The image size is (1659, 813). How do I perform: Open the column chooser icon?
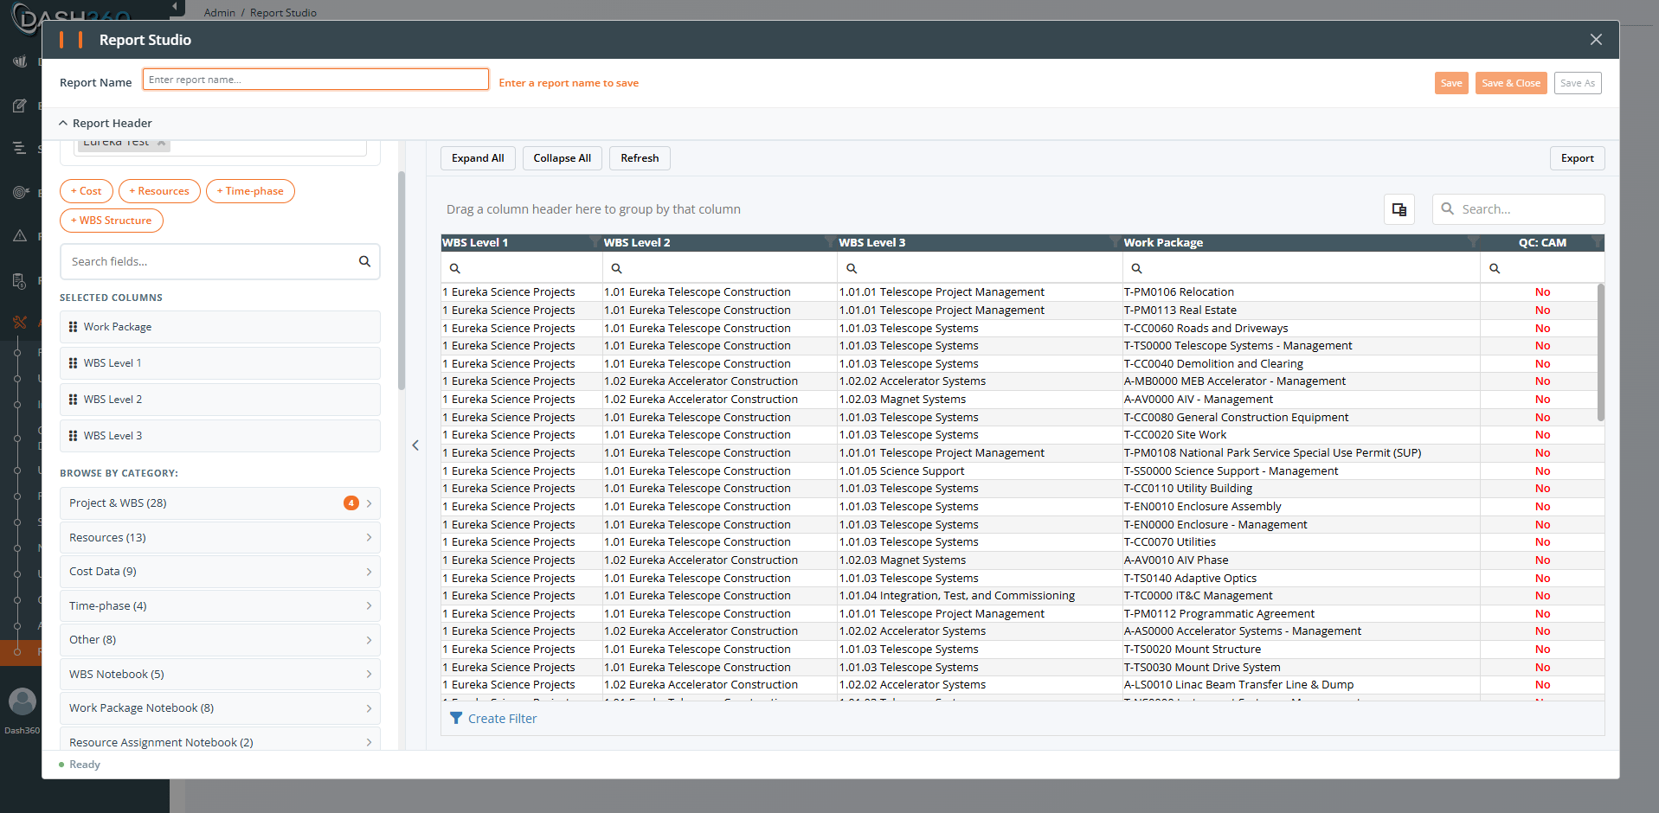pyautogui.click(x=1399, y=209)
